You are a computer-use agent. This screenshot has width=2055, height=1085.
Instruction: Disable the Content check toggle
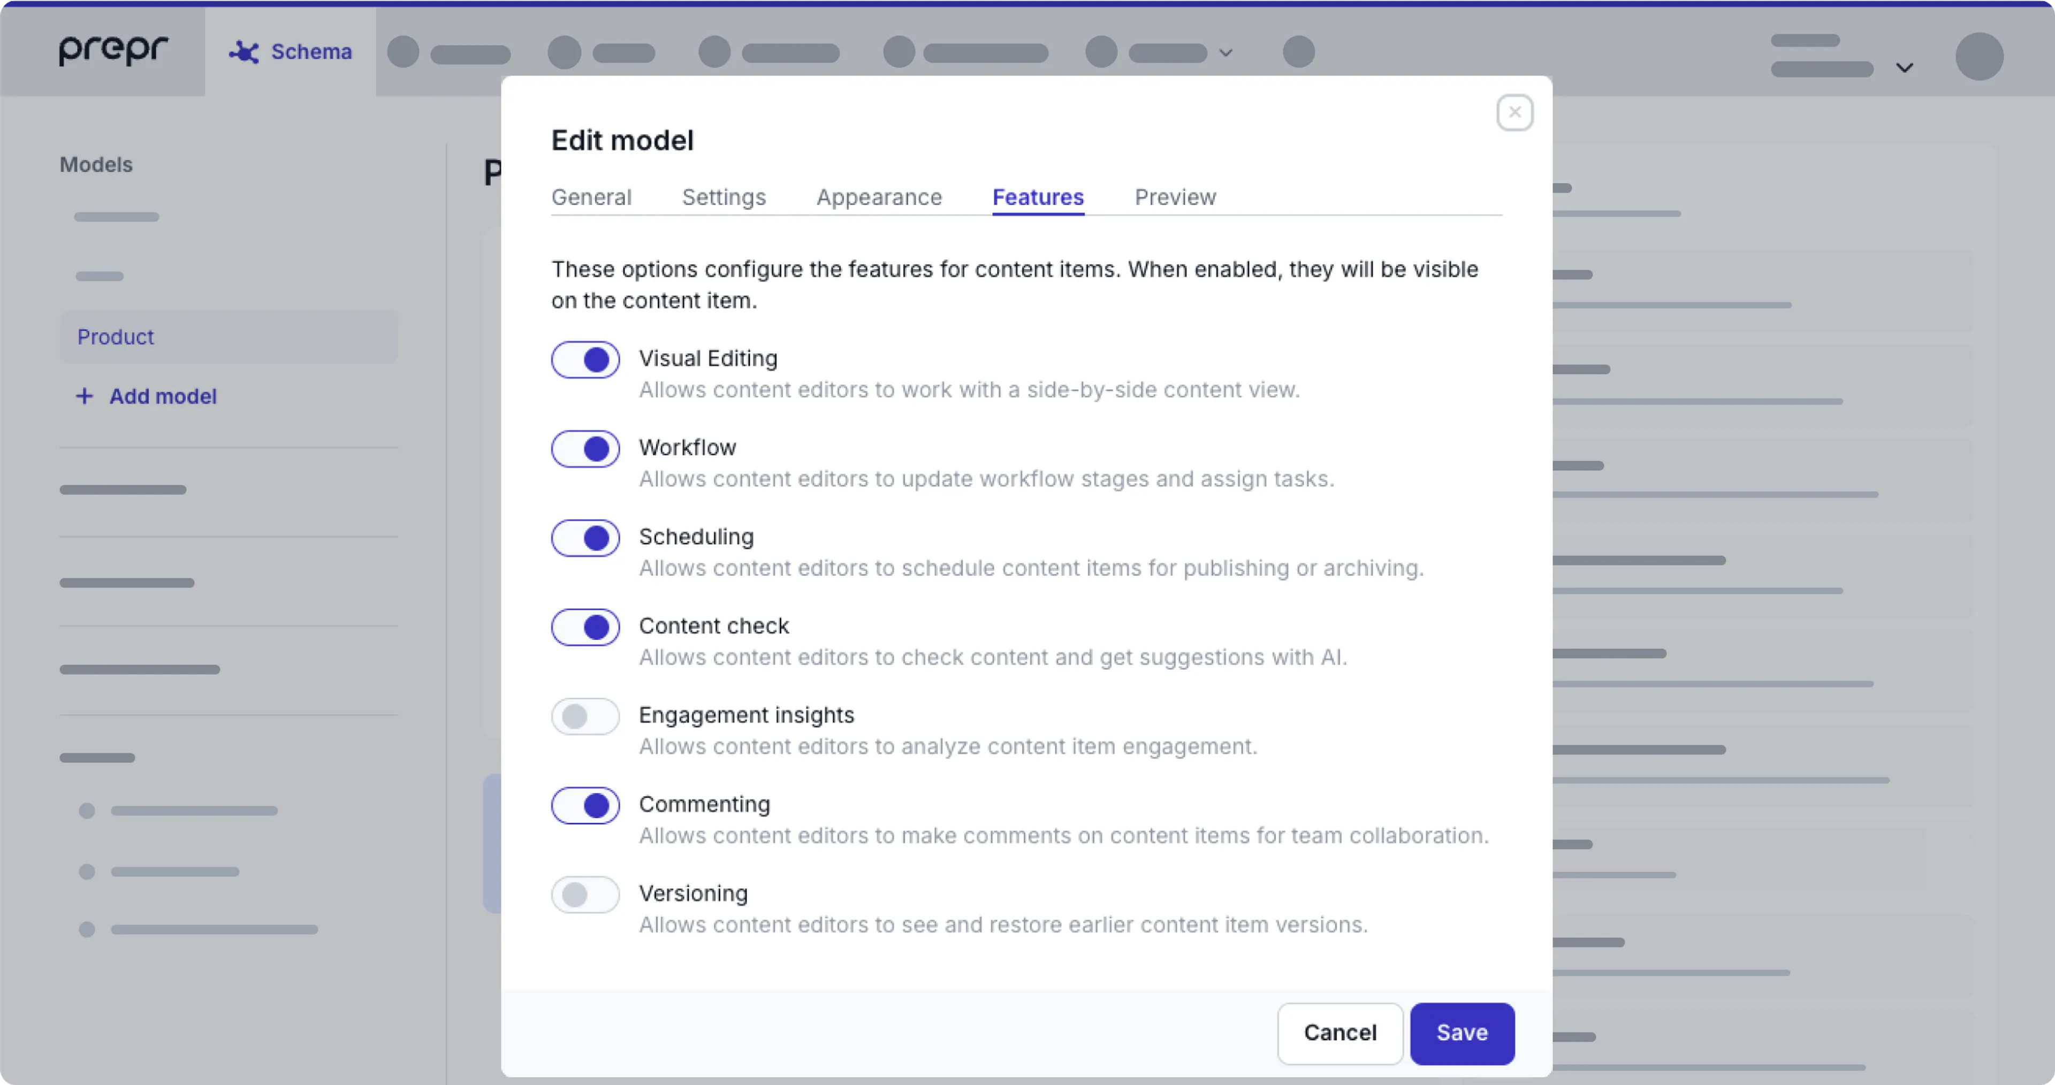[585, 628]
